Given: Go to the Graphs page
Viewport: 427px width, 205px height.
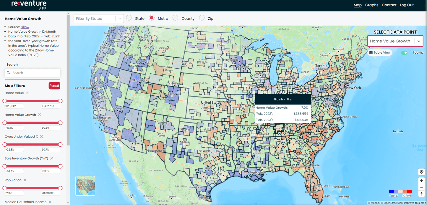Looking at the screenshot, I should pos(371,5).
